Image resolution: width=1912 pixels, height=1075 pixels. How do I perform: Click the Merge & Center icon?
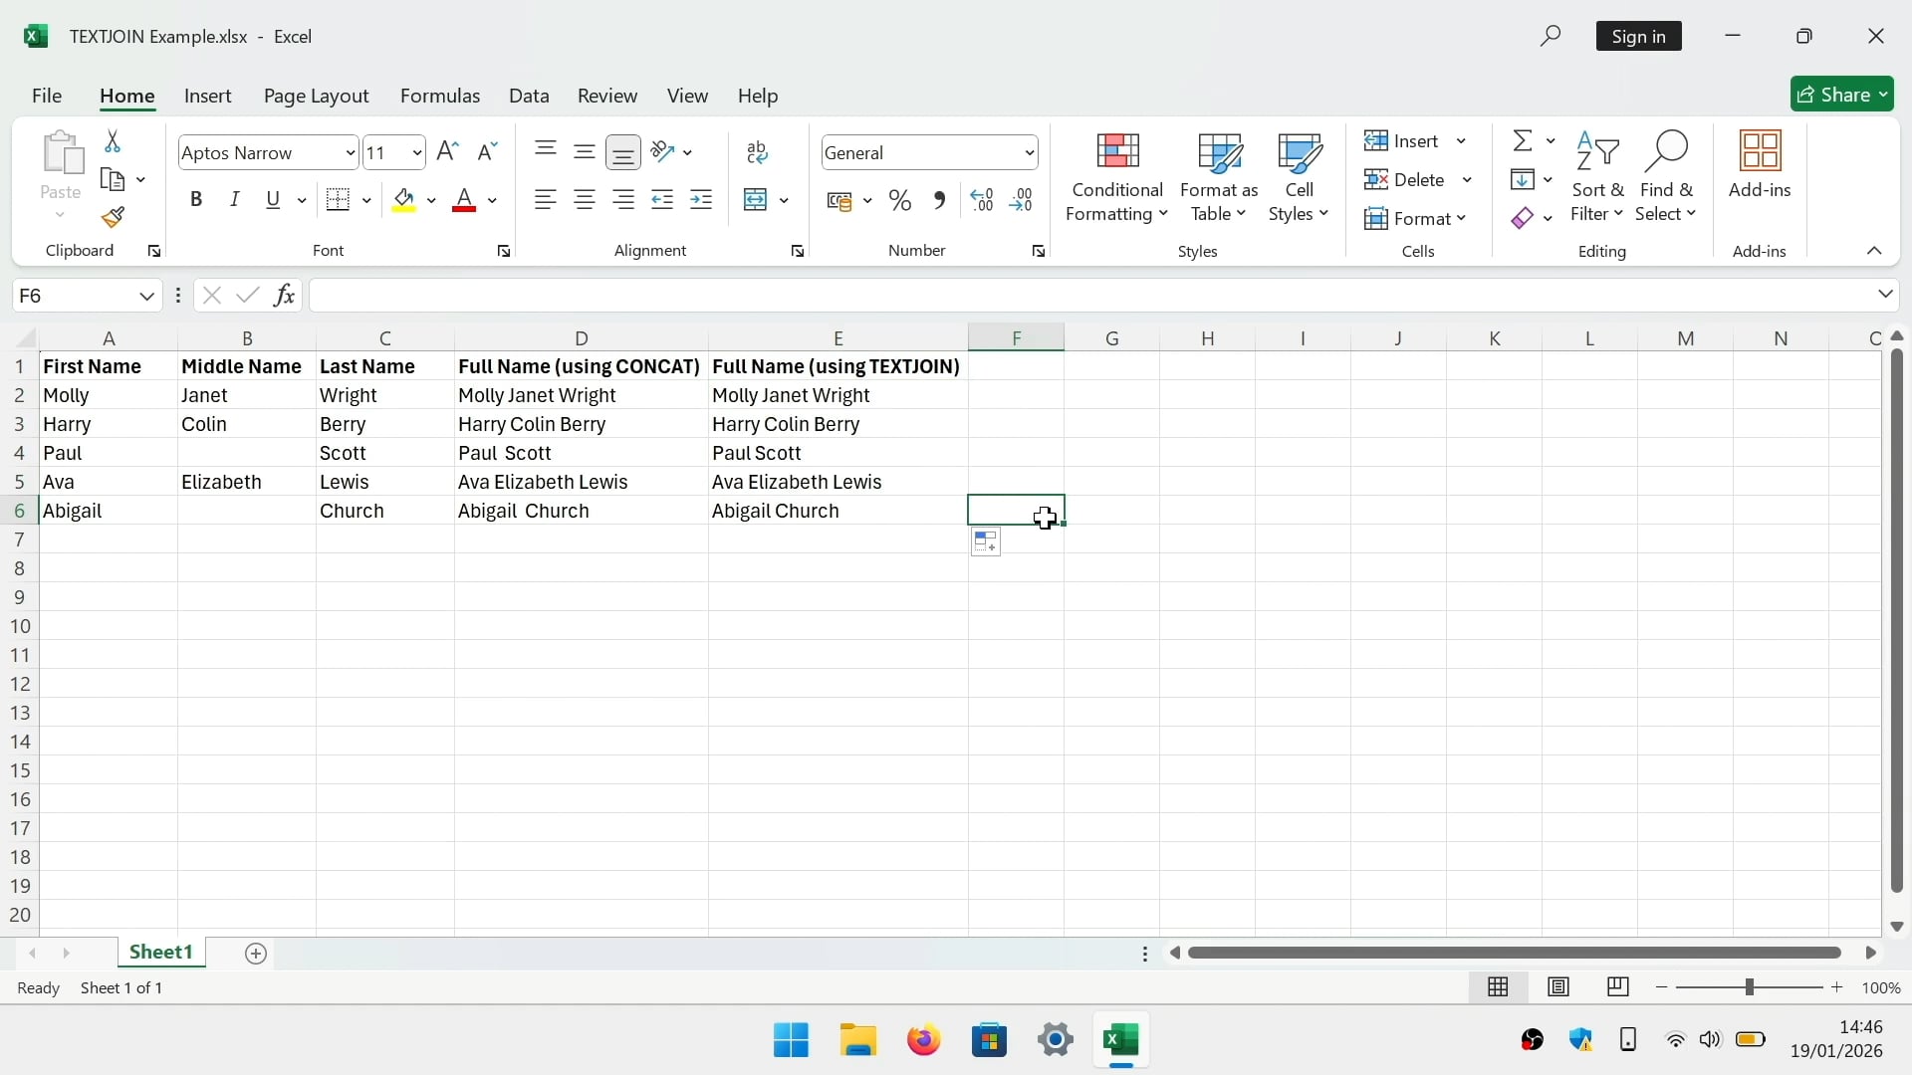point(756,200)
